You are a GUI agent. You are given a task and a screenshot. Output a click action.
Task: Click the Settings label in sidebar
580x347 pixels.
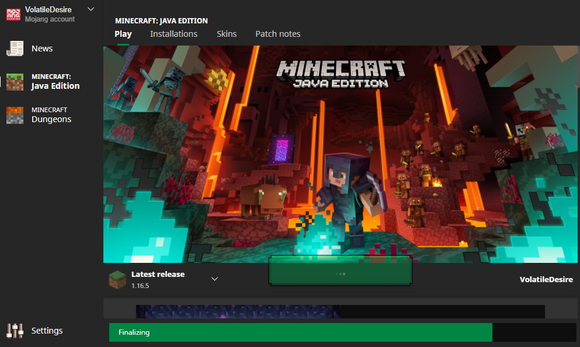click(x=47, y=331)
